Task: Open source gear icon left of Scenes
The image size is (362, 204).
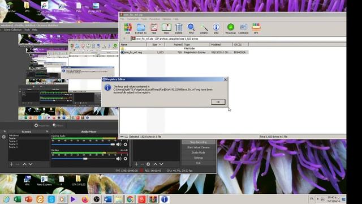Action: pyautogui.click(x=4, y=137)
